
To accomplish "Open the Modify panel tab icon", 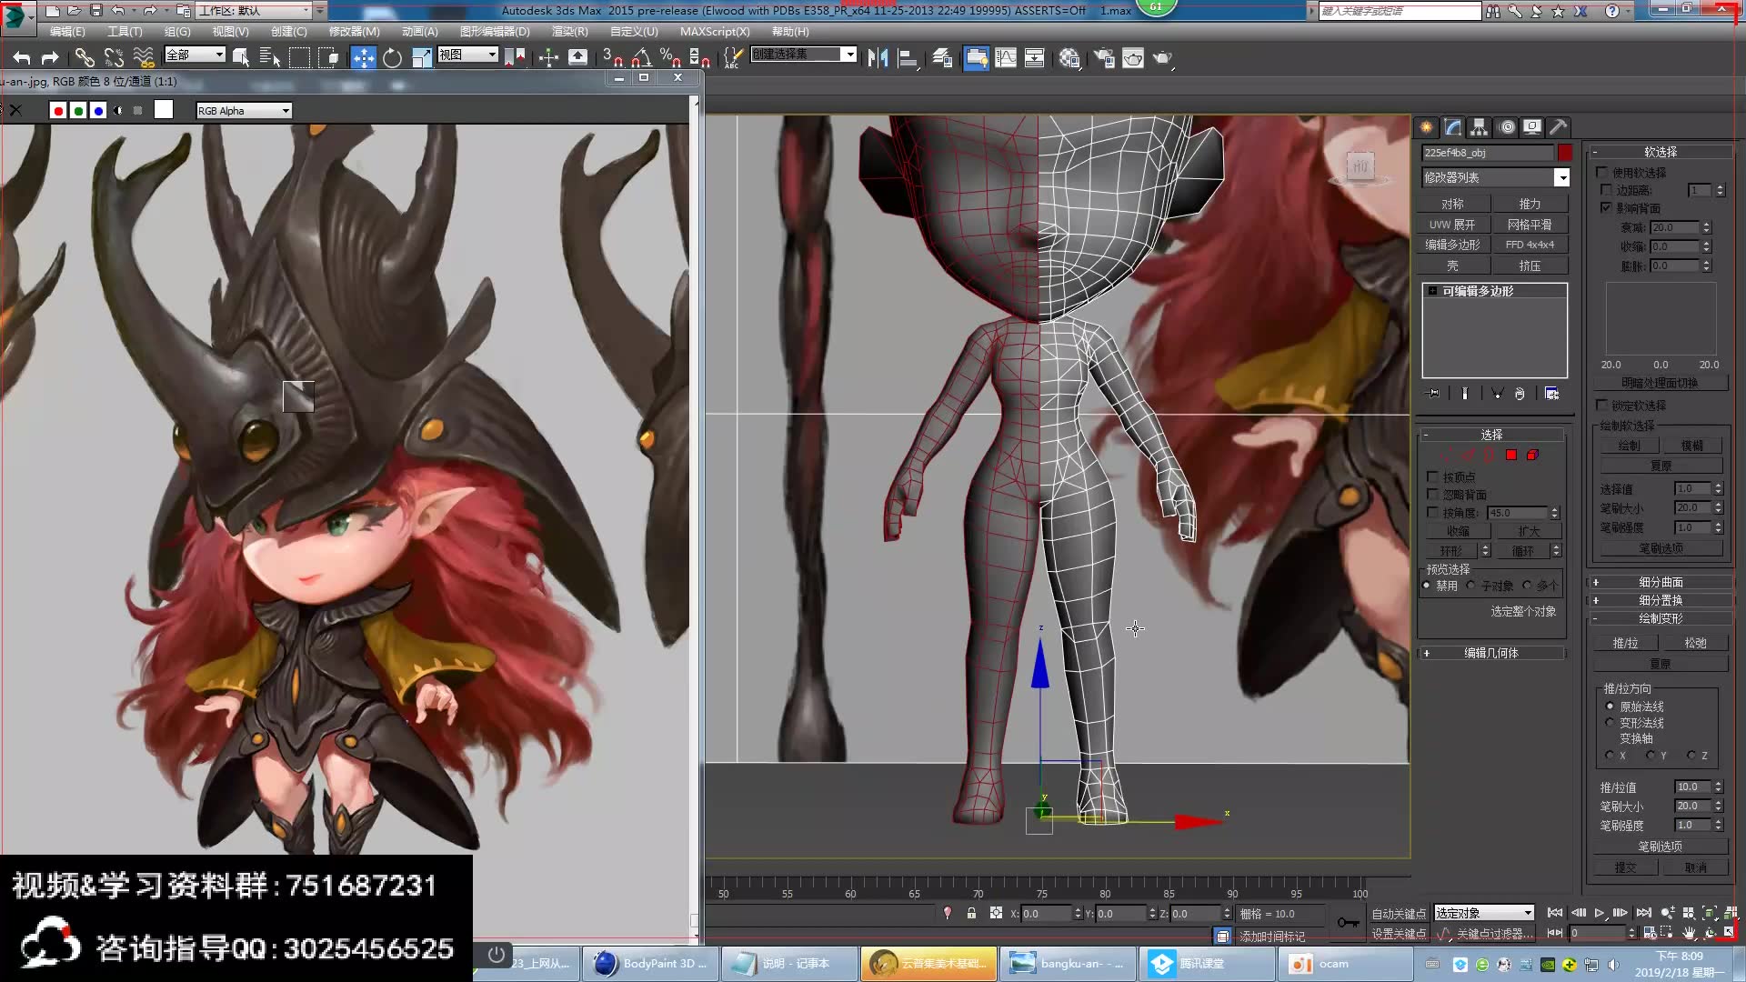I will [x=1452, y=127].
